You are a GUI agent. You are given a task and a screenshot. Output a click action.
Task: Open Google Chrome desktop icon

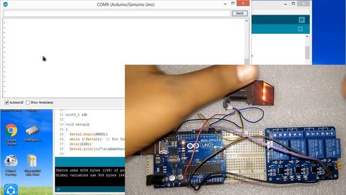11,134
